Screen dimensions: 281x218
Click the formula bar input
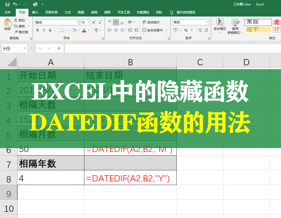(x=173, y=49)
